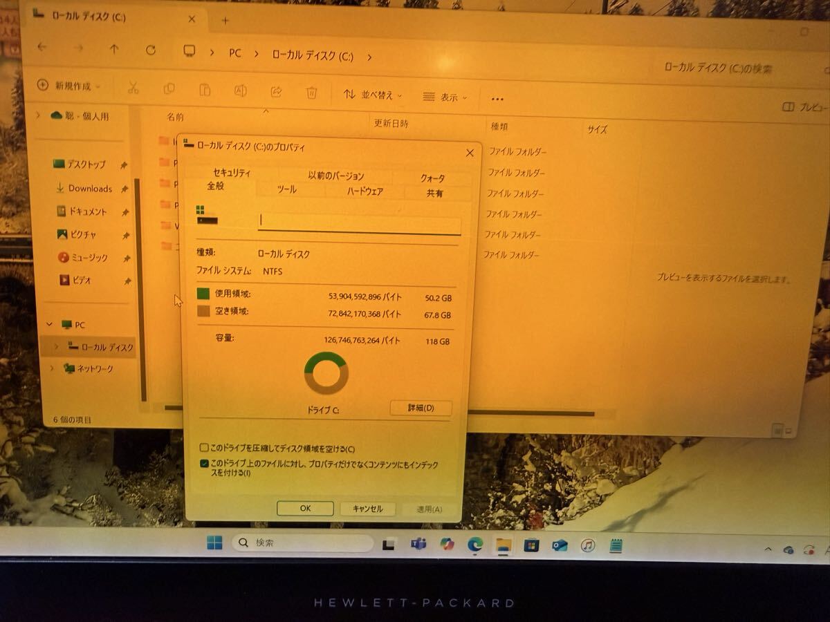Viewport: 830px width, 622px height.
Task: Expand the ローカル ディスク tree node chevron
Action: point(56,346)
